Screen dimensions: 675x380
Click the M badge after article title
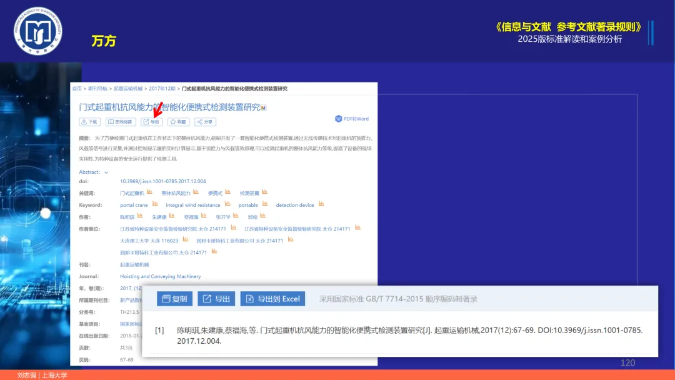(264, 107)
